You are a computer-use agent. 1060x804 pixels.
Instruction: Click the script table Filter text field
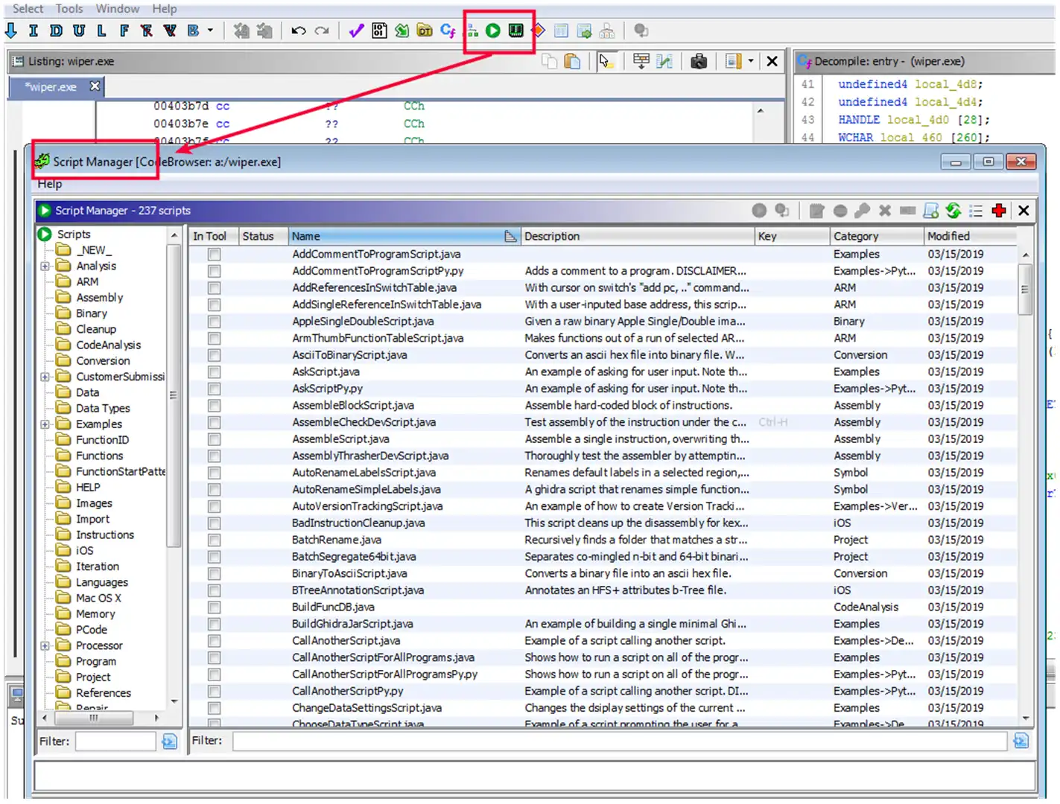point(620,741)
